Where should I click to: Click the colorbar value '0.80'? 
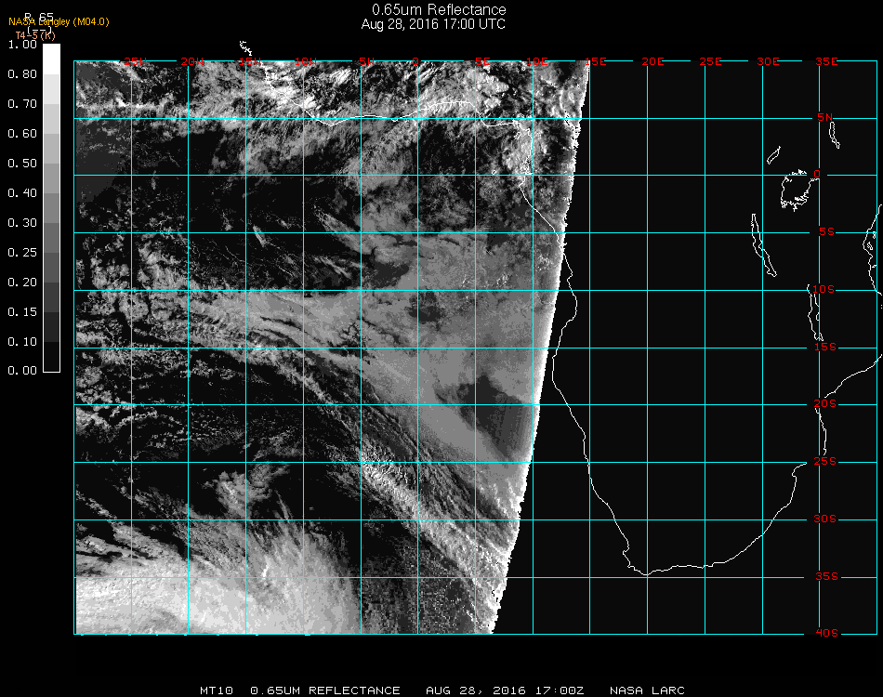pyautogui.click(x=22, y=74)
